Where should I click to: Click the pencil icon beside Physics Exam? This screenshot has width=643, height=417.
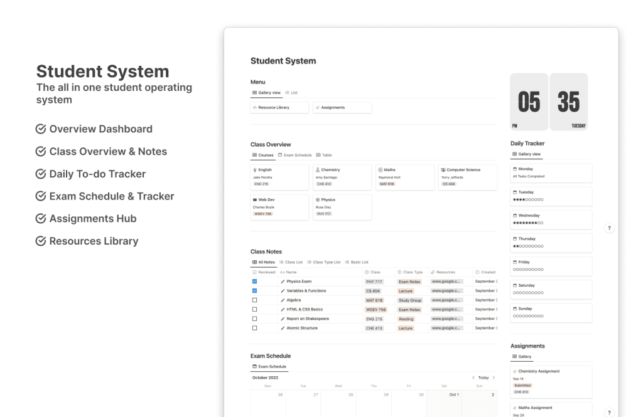283,282
